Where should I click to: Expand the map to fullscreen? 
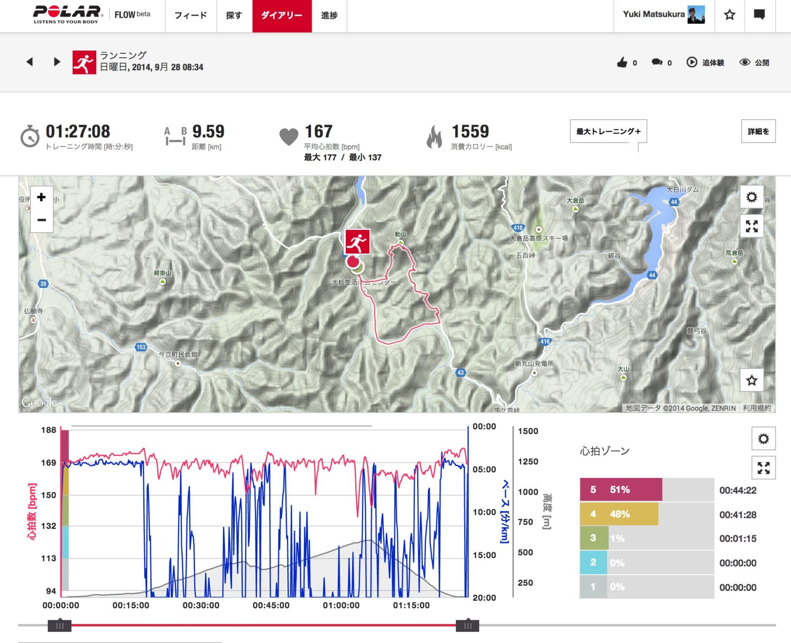coord(752,226)
